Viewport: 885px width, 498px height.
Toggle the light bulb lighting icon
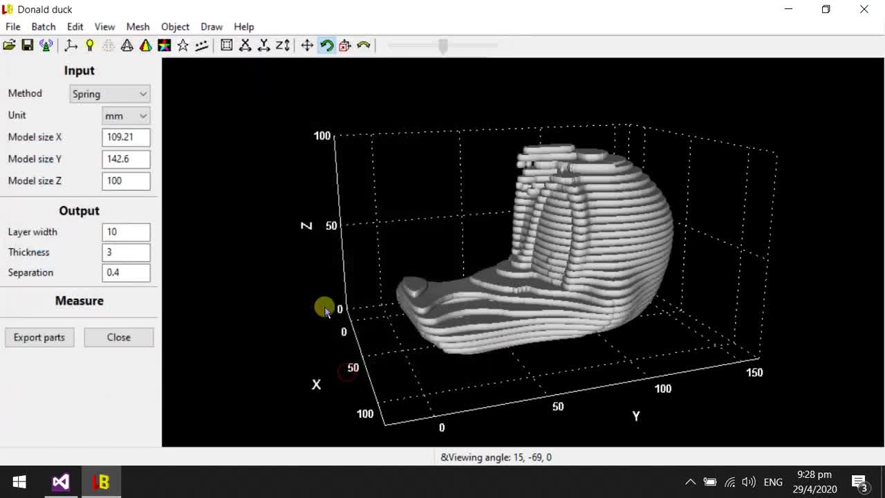(89, 46)
